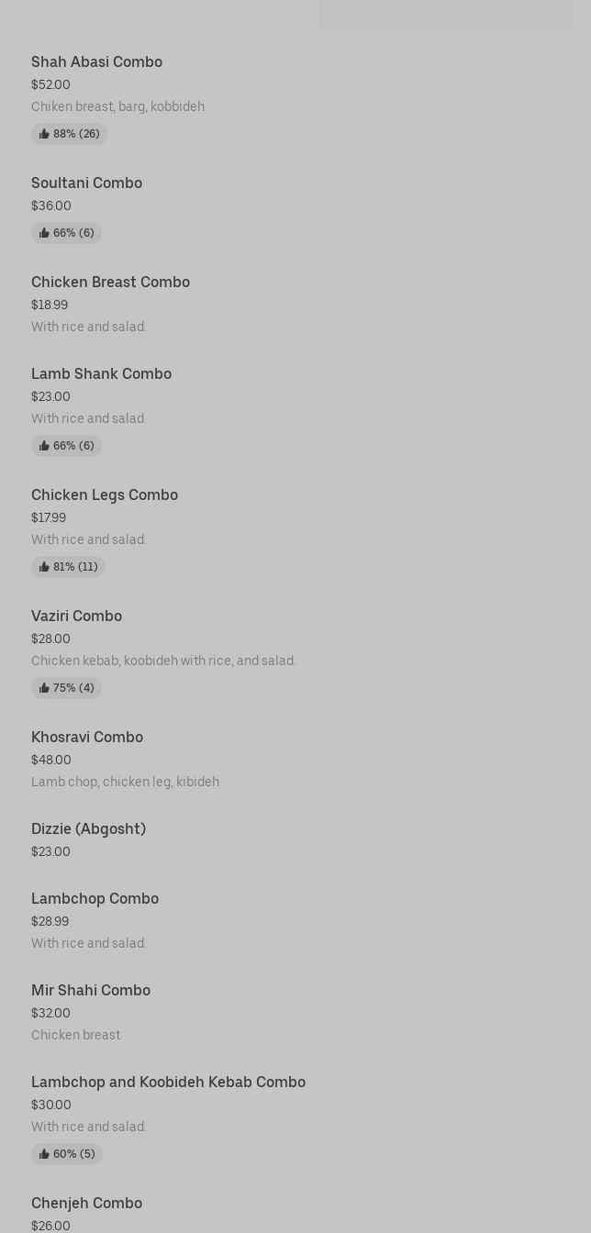
Task: Click thumbs-up icon under Vaziri Combo
Action: (x=44, y=688)
